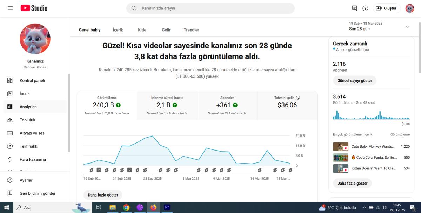
Task: Open Cute Baby Monkey Wants video thumbnail
Action: tap(340, 146)
